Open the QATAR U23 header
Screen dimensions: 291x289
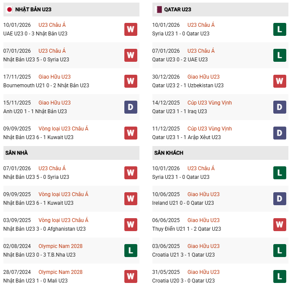pos(177,10)
